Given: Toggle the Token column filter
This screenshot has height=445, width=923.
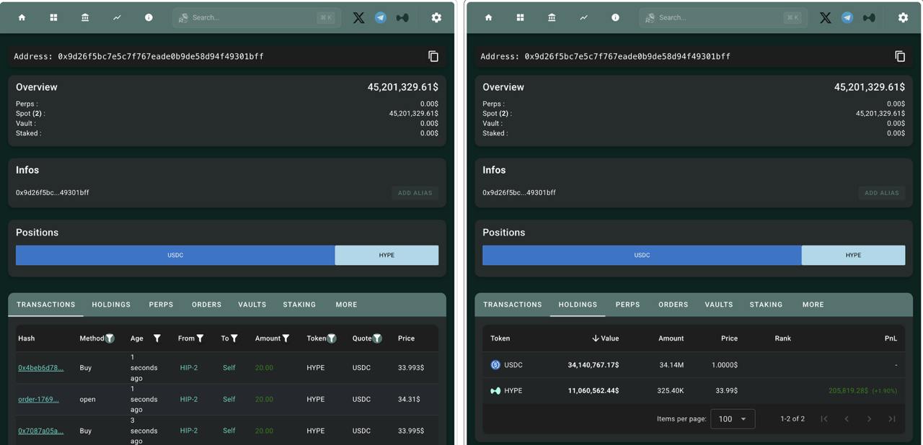Looking at the screenshot, I should (x=332, y=338).
